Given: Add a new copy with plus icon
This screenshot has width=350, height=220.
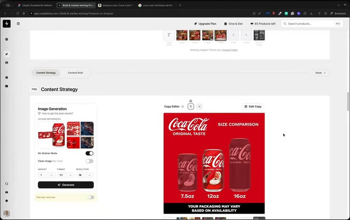Looking at the screenshot, I should 199,107.
